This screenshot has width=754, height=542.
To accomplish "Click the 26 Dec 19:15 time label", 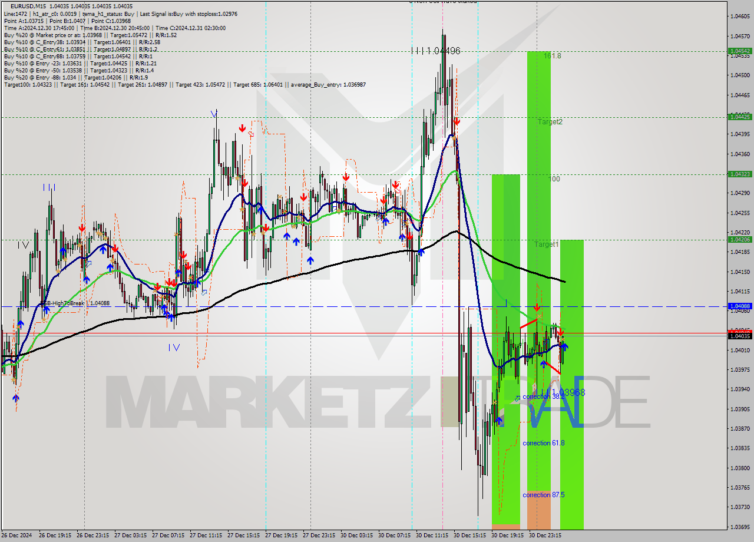I will pyautogui.click(x=55, y=536).
